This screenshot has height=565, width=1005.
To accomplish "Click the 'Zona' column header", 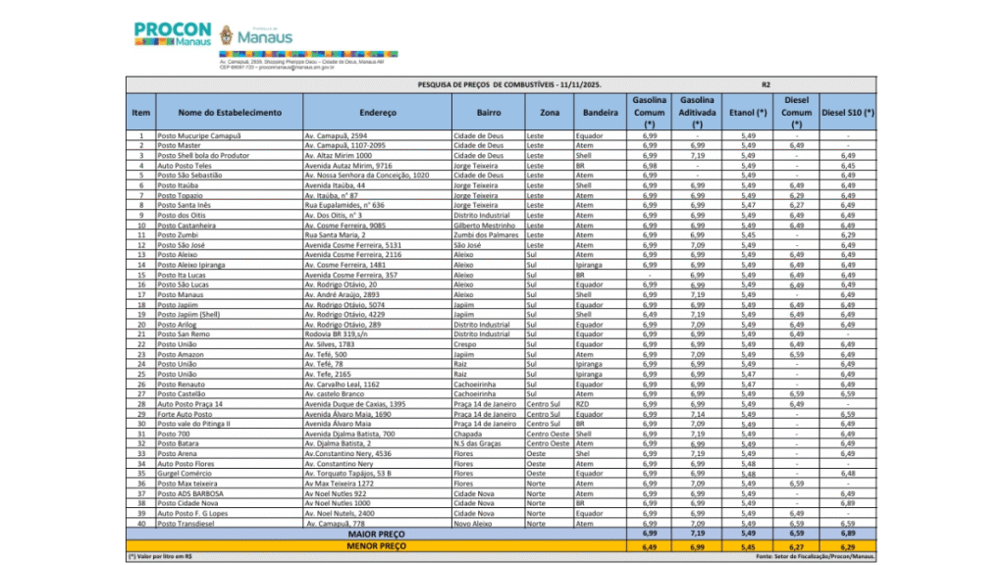I will 549,113.
